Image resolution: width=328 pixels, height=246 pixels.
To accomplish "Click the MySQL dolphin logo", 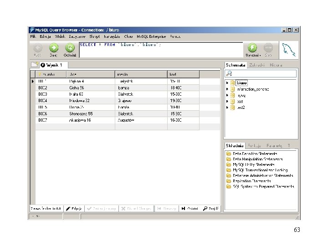I will [289, 50].
